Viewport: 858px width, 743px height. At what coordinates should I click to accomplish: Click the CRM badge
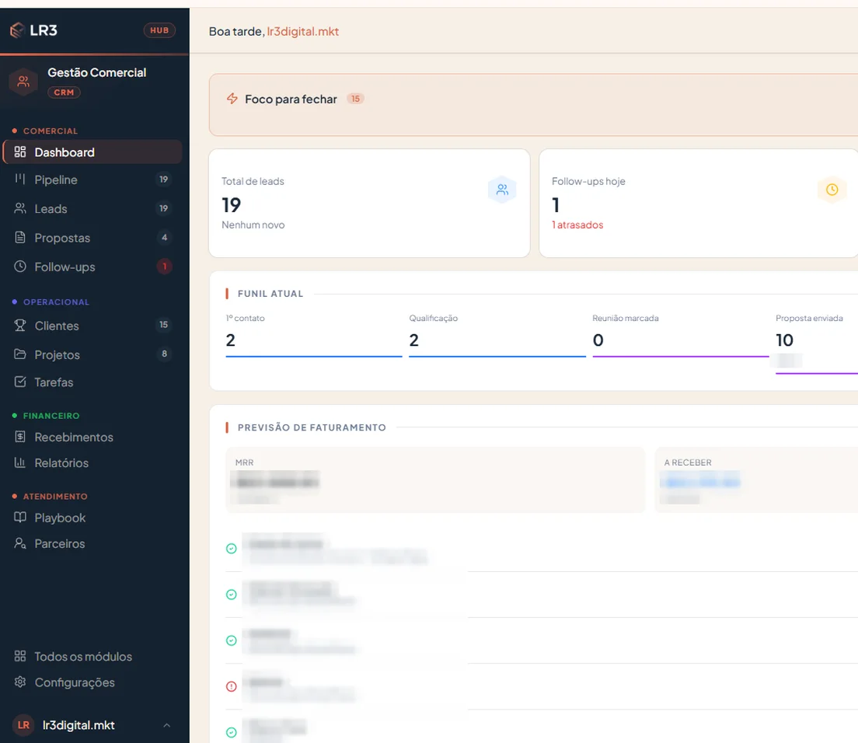pos(64,92)
